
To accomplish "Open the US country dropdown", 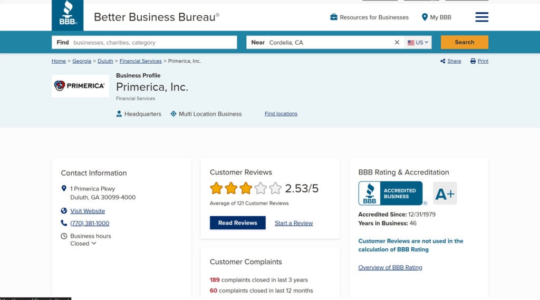I will 418,42.
